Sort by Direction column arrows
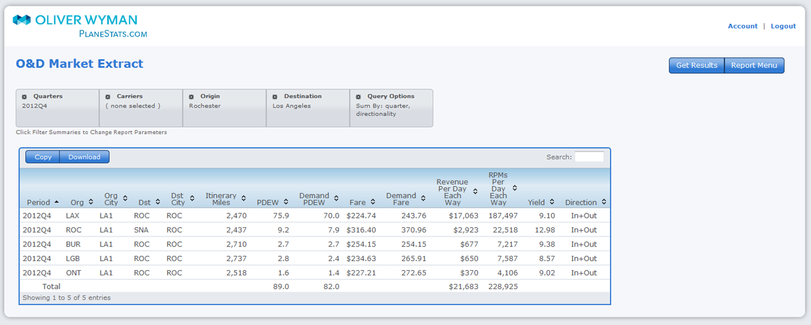 point(604,202)
